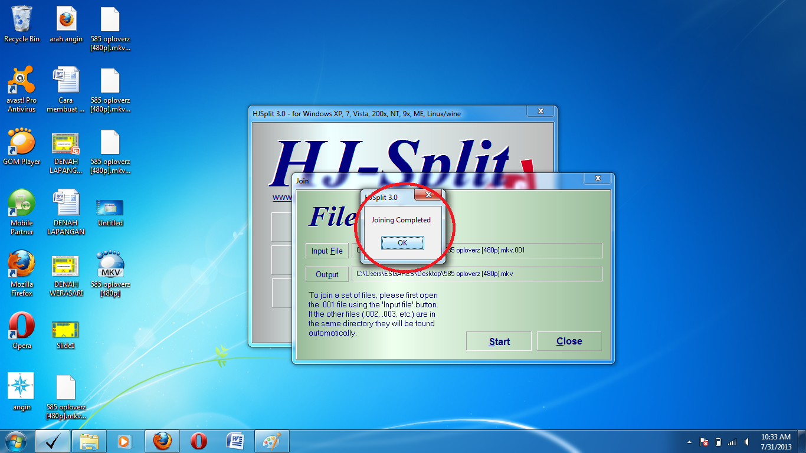Select the avast! Pro Antivirus shortcut

click(x=22, y=90)
